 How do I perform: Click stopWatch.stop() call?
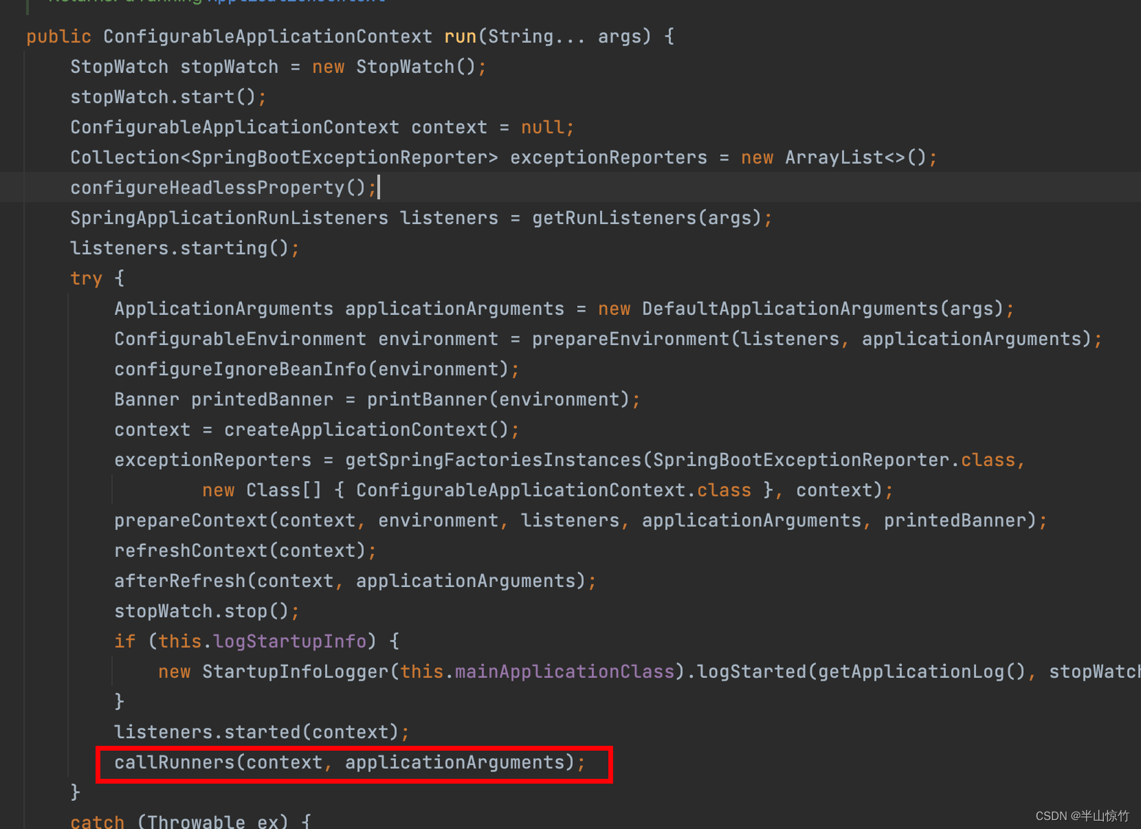202,611
